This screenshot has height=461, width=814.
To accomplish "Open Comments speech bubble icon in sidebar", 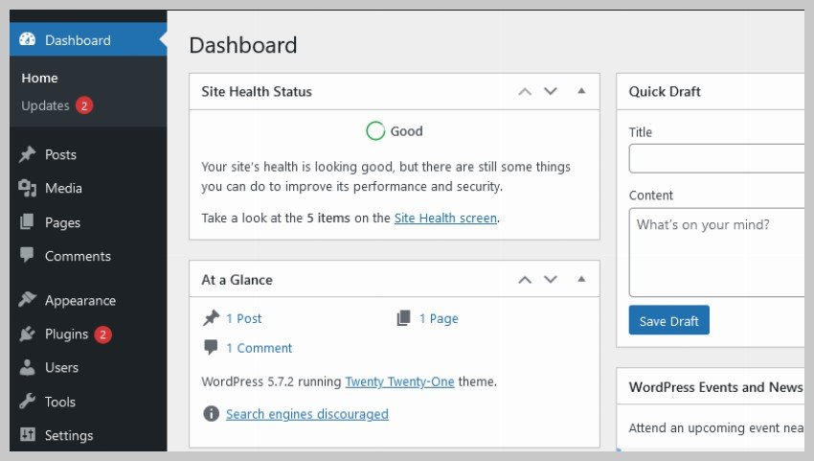I will click(27, 255).
